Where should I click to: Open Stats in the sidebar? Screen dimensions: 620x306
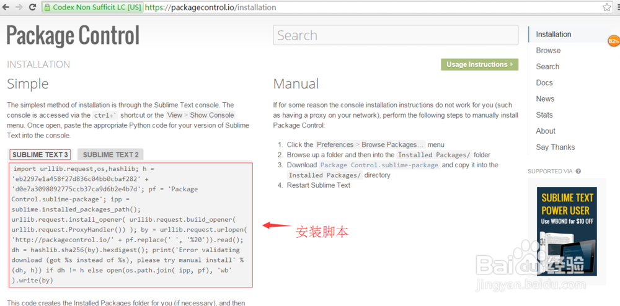click(x=544, y=115)
